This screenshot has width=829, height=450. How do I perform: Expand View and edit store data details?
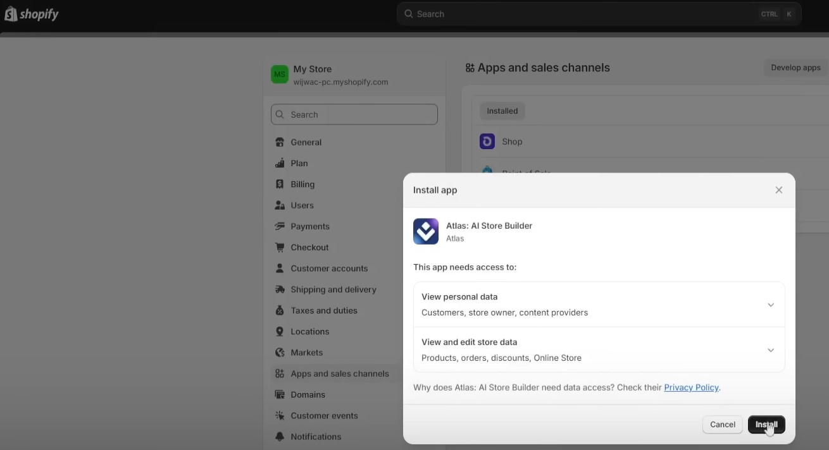click(771, 350)
